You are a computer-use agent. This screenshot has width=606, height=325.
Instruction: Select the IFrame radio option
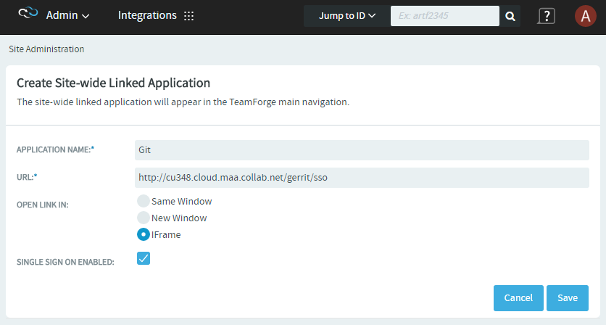[144, 234]
